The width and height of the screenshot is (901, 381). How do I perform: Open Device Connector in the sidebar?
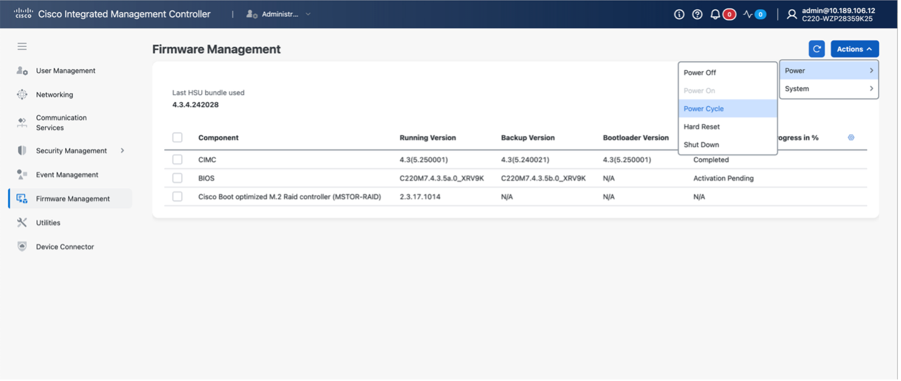pos(64,247)
